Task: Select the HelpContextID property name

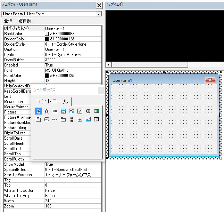Action: [x=17, y=86]
